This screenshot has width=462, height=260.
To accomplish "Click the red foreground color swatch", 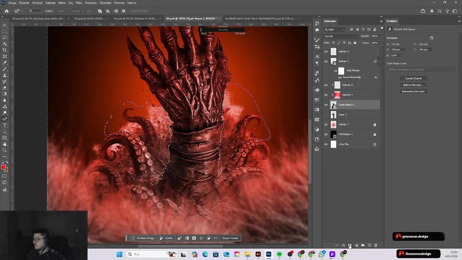I will coord(3,167).
